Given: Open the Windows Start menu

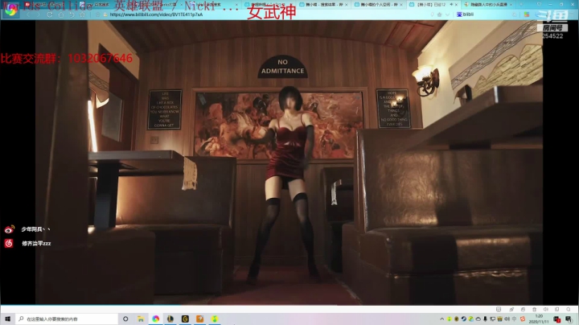Looking at the screenshot, I should pos(8,319).
